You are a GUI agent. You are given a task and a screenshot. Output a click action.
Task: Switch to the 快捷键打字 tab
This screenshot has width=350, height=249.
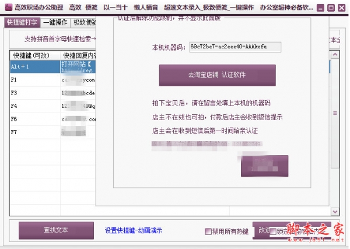[x=22, y=22]
